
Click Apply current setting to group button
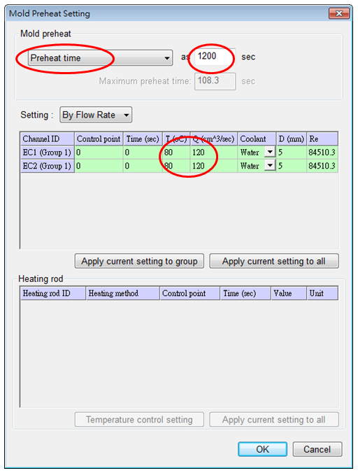pos(139,261)
